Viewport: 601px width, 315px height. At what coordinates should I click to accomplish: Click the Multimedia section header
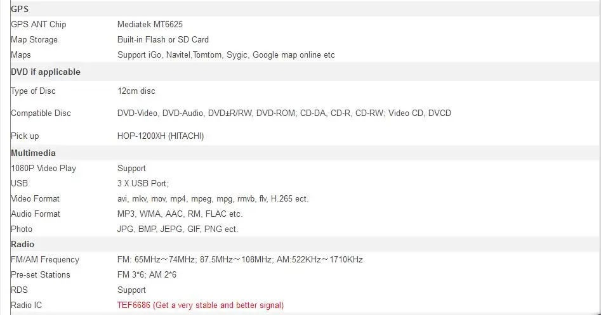[33, 153]
